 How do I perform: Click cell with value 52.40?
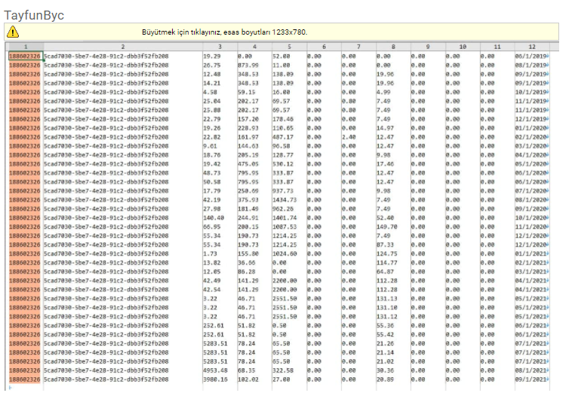pyautogui.click(x=385, y=218)
